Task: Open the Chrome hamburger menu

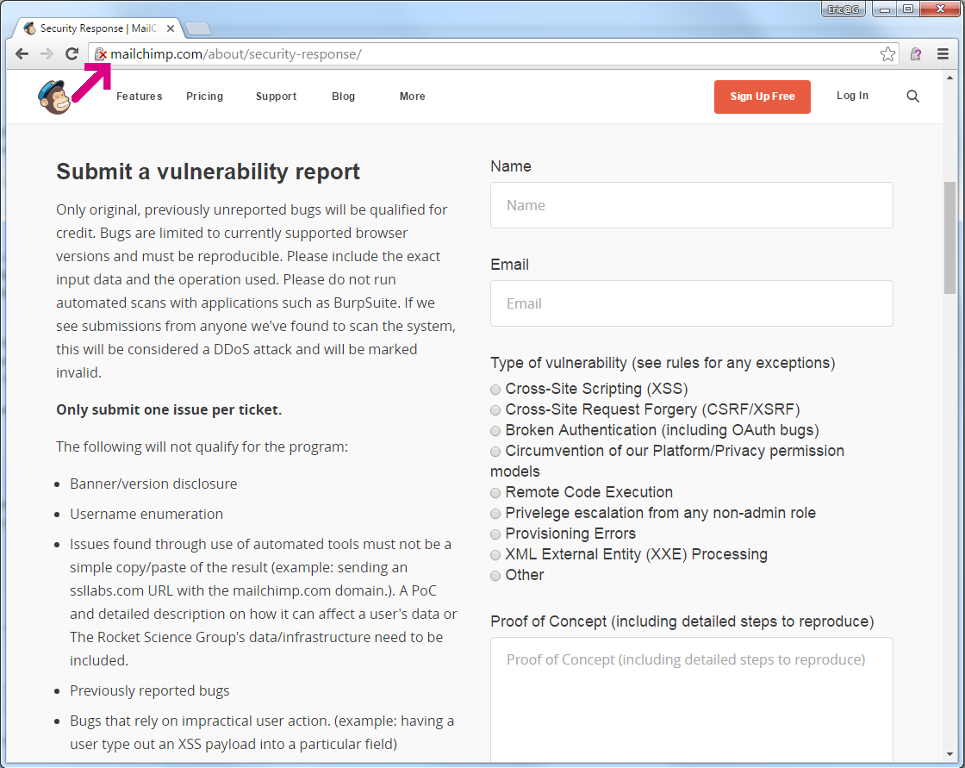Action: coord(943,54)
